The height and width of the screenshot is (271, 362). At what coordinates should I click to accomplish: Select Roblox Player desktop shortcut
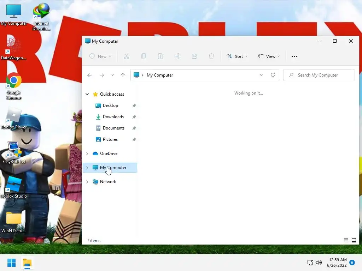14,119
